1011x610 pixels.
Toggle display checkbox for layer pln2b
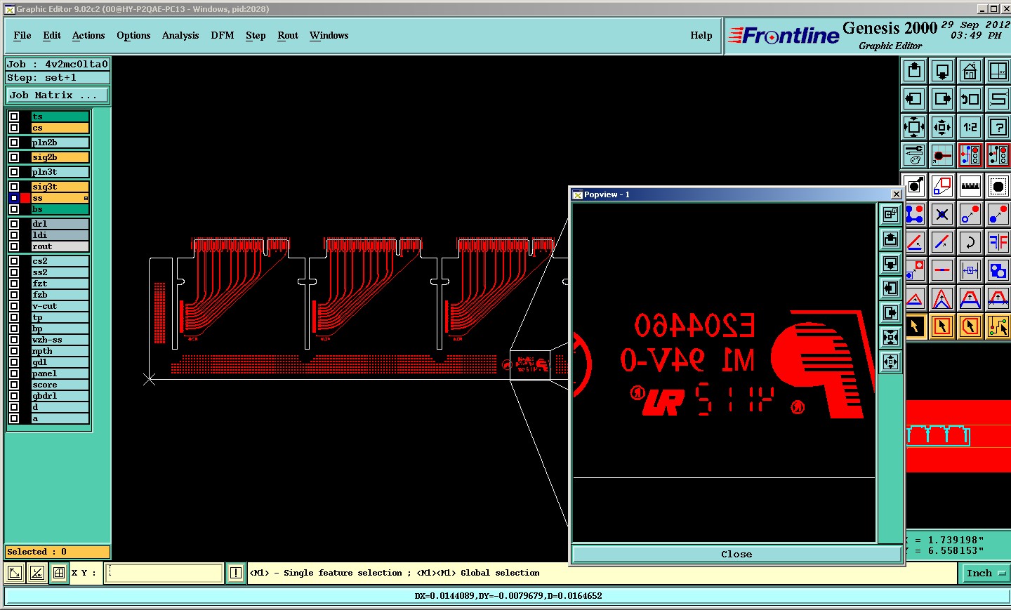14,142
